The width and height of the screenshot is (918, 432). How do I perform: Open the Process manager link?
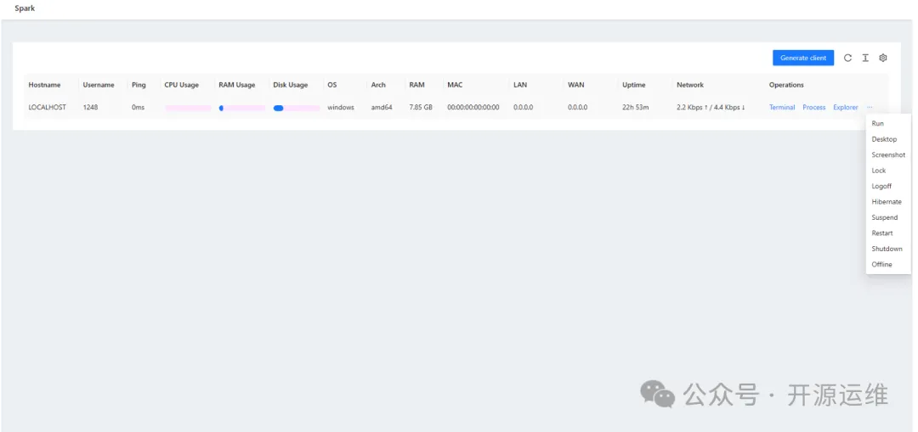click(813, 108)
